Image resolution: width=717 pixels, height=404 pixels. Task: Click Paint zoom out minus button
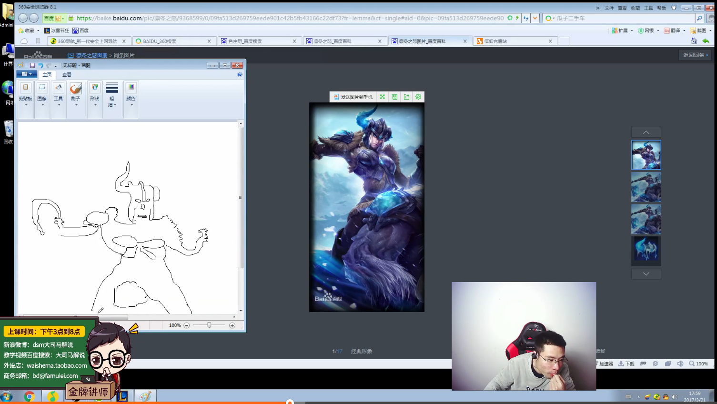pos(187,325)
